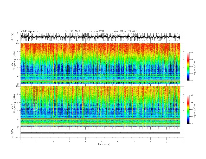Click the upper PSD color bar for ch.1
This screenshot has height=159, width=206.
coord(188,67)
